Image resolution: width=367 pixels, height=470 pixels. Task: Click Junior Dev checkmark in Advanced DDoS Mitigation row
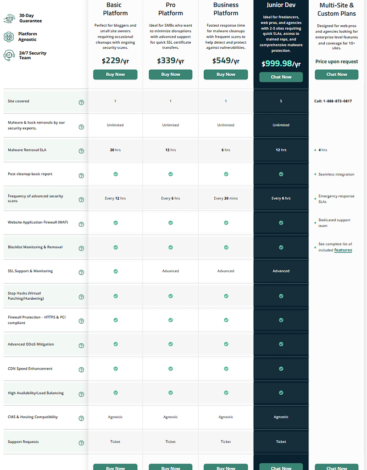[x=281, y=344]
